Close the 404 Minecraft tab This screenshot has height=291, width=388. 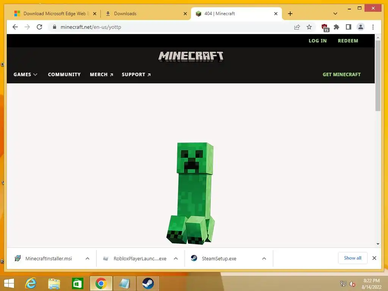(x=276, y=14)
